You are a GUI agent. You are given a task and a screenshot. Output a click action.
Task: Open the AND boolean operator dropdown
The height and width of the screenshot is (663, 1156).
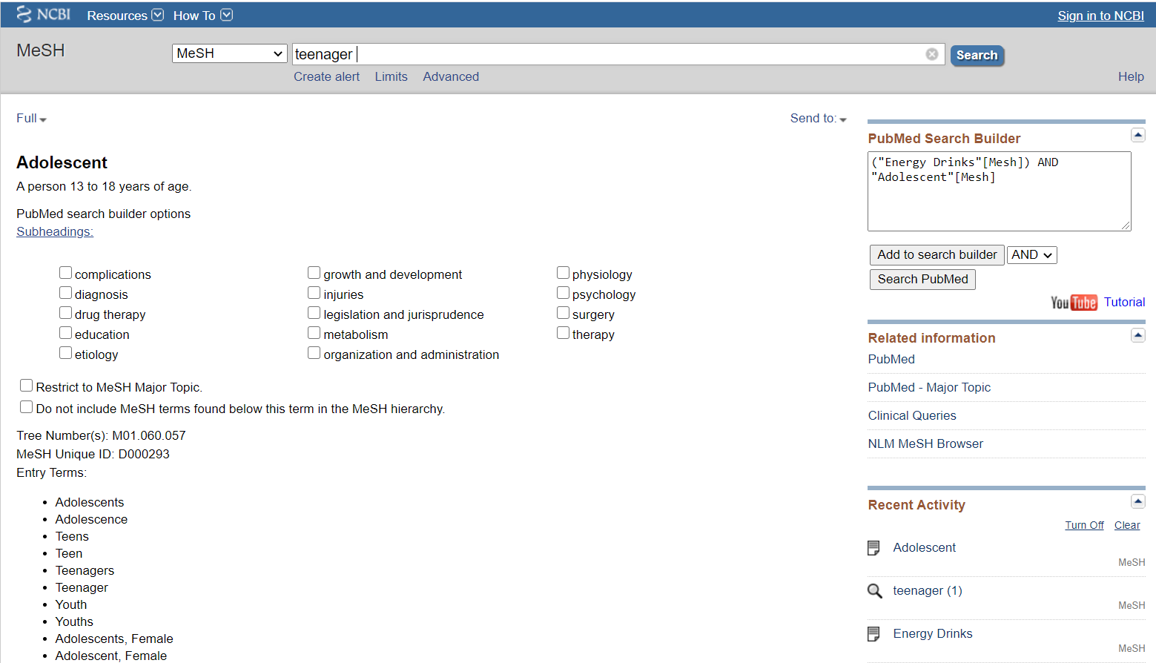click(x=1031, y=255)
